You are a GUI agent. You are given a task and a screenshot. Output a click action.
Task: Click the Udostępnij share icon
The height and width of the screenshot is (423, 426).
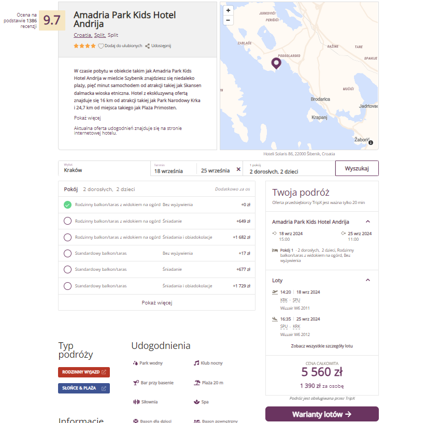pyautogui.click(x=147, y=46)
